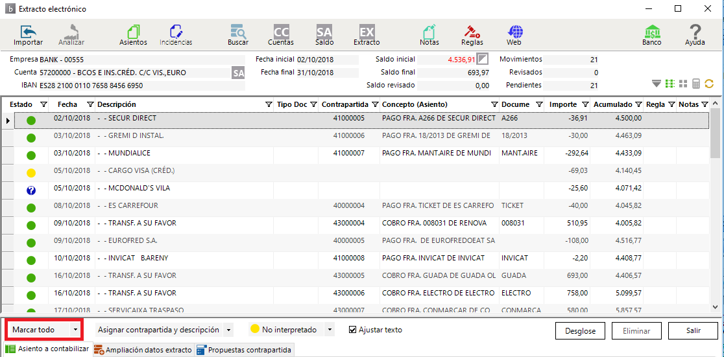Open Concepto (Asiento) column filter
Screen dimensions: 724x357
coord(494,105)
